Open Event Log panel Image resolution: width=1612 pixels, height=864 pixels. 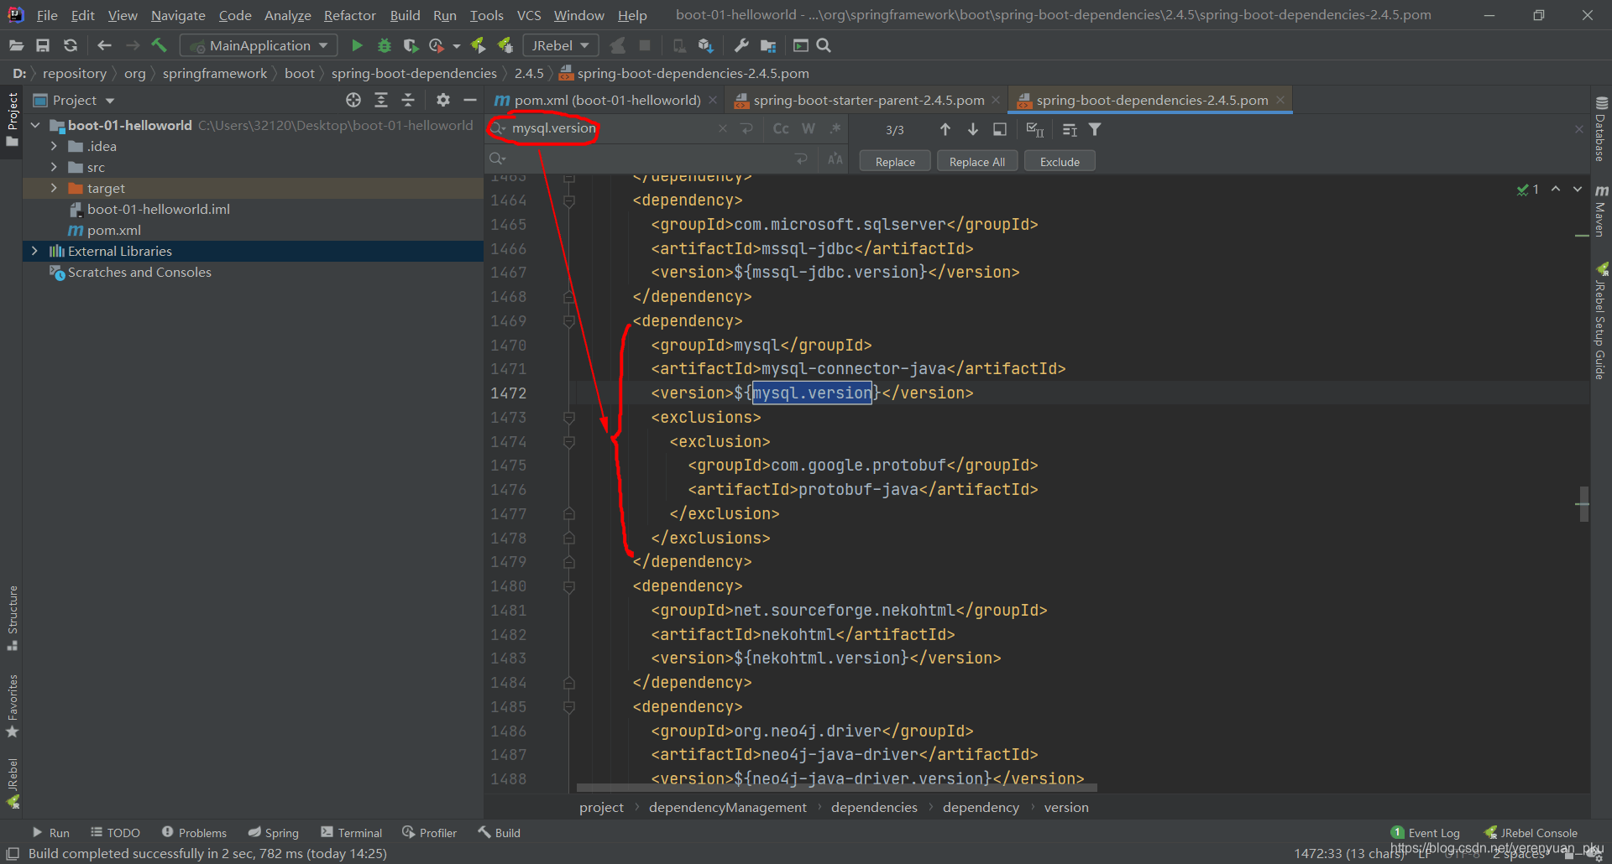(1426, 832)
